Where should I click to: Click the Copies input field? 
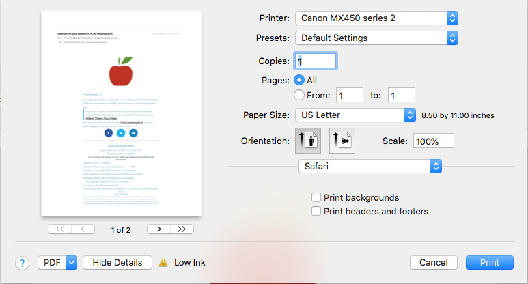pos(316,61)
